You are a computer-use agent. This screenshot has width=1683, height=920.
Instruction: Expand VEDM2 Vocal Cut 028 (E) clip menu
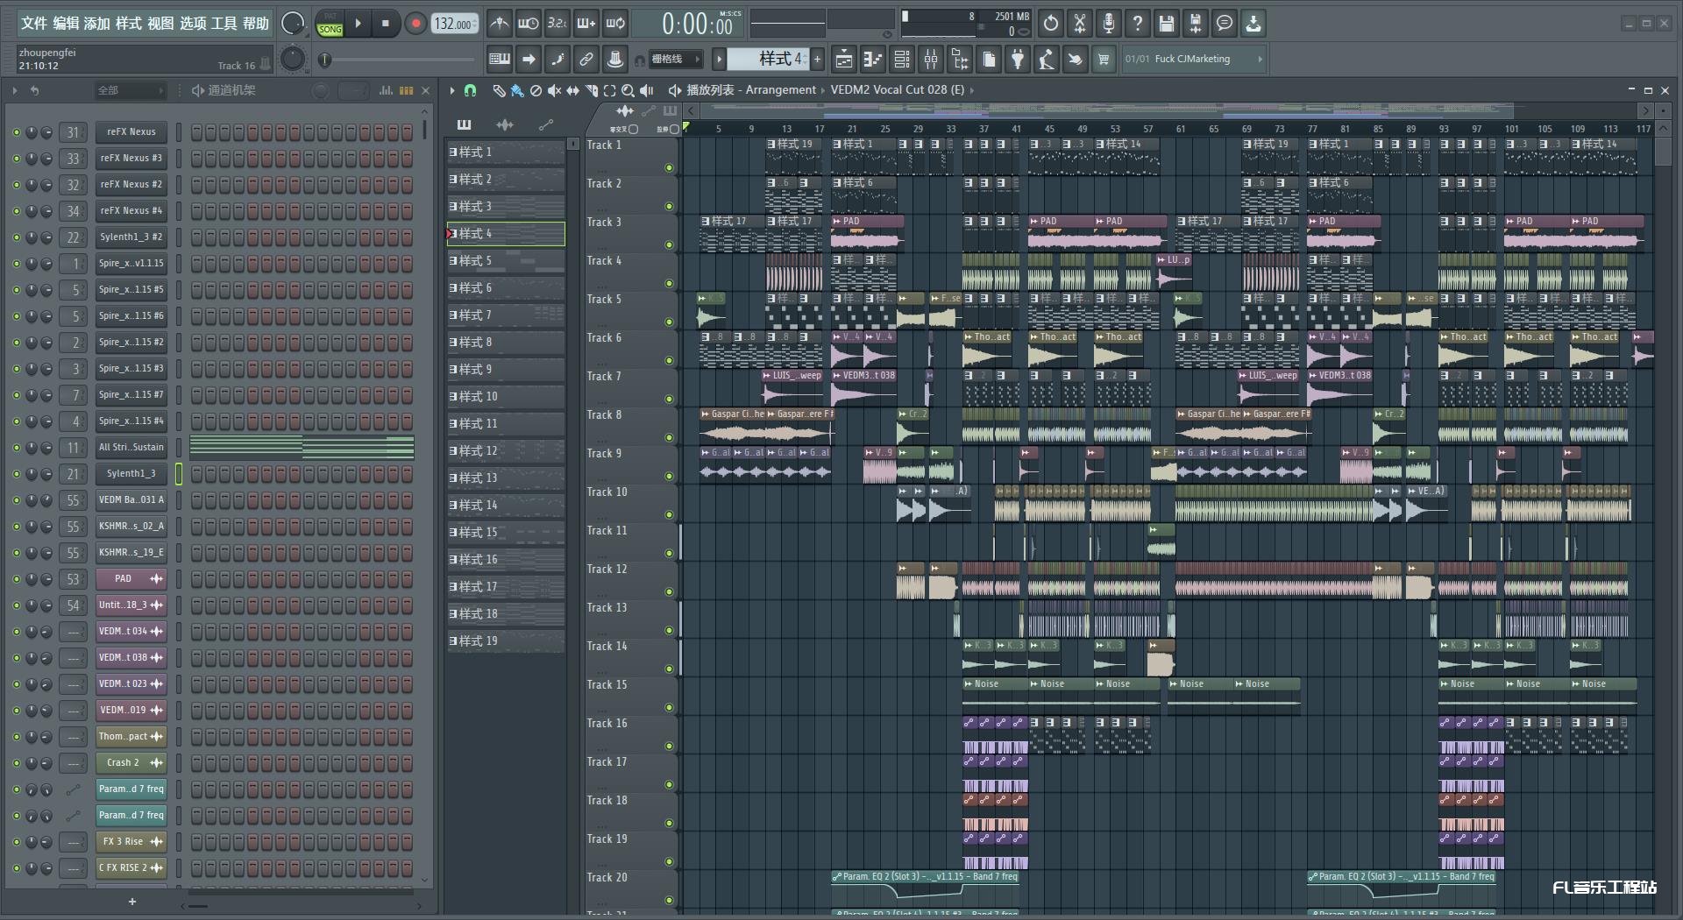tap(971, 90)
